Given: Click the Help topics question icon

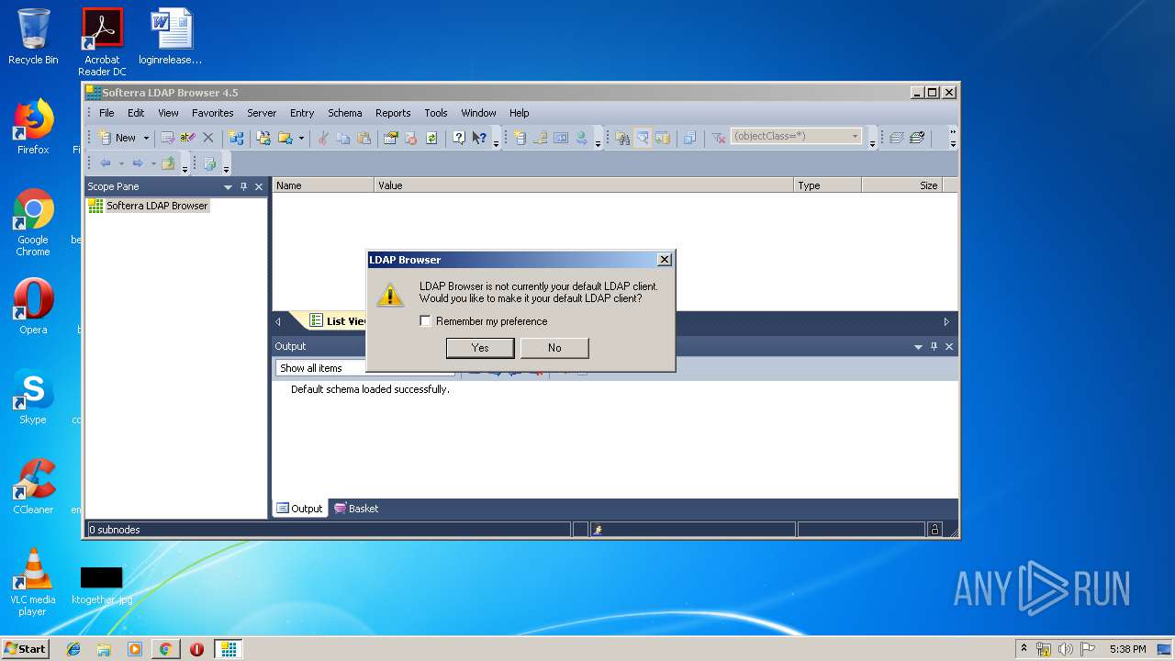Looking at the screenshot, I should [x=459, y=138].
